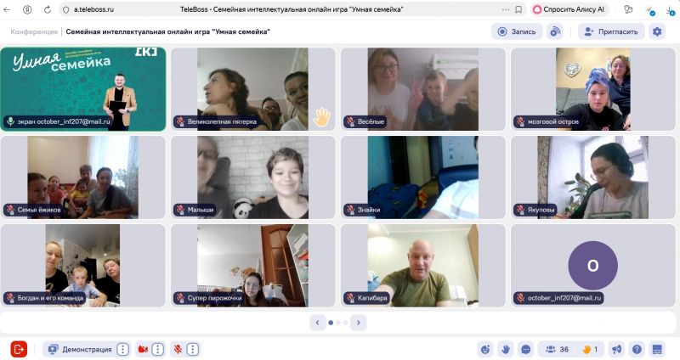Start screen sharing with the Демонстрация button

pyautogui.click(x=79, y=349)
